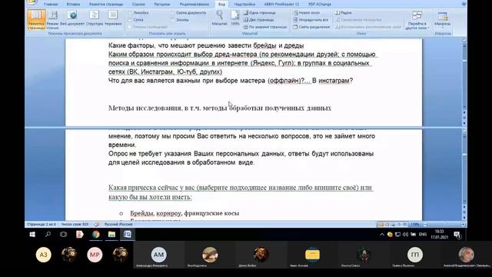The width and height of the screenshot is (492, 277).
Task: Open Chrome from the taskbar
Action: point(95,234)
